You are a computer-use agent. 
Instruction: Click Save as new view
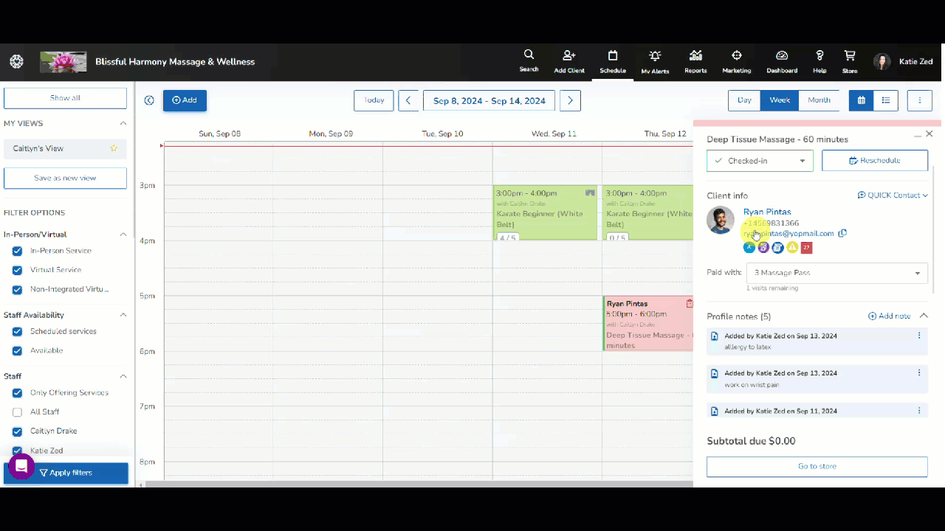coord(65,178)
